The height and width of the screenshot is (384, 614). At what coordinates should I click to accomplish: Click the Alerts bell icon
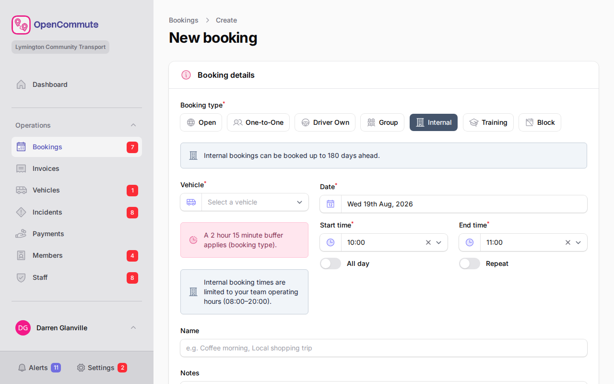click(x=22, y=368)
